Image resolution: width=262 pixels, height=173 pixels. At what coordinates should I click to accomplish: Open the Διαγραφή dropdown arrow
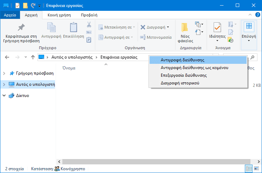coord(168,27)
